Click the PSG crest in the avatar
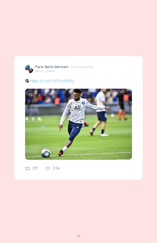 (27, 67)
